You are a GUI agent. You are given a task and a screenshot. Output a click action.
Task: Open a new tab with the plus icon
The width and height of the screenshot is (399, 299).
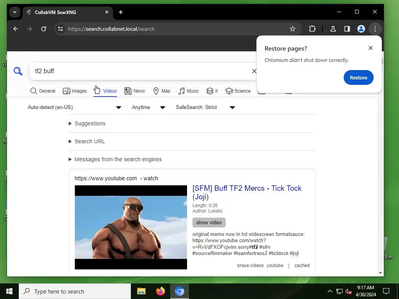121,12
